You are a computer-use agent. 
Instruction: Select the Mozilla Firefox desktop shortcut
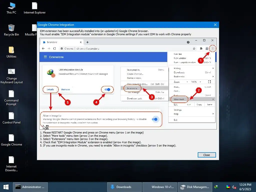point(31,30)
